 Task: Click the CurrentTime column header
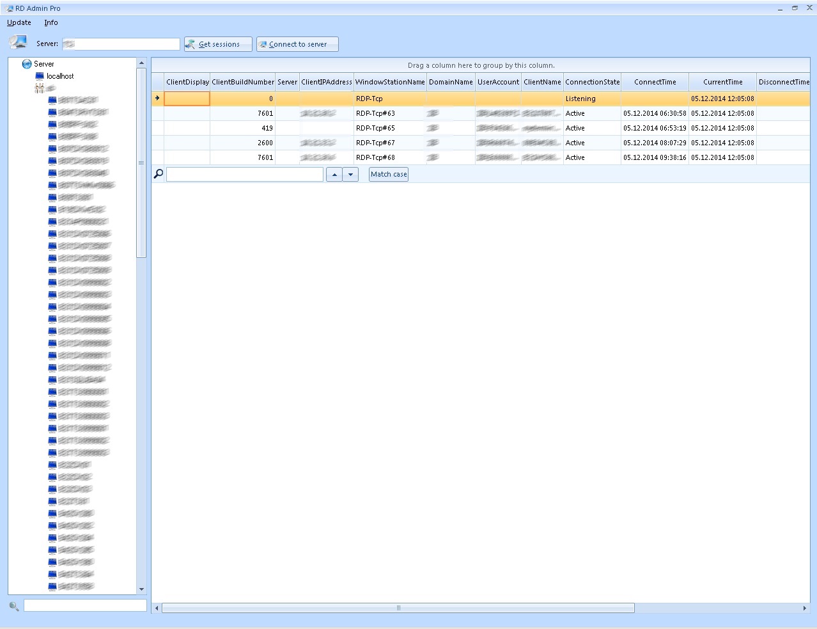tap(722, 82)
